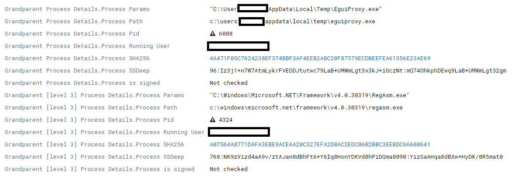This screenshot has height=182, width=513.
Task: Select the EguiProxy.exe Process Params value
Action: click(x=296, y=9)
